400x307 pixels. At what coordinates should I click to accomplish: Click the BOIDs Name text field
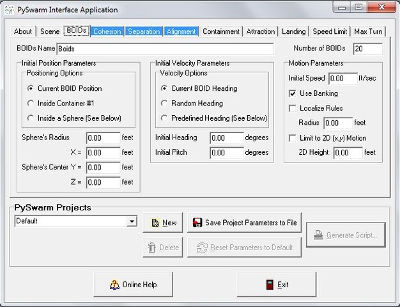click(165, 49)
